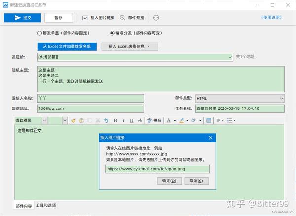Viewport: 296px width, 216px height.
Task: Expand the 发送给 recipient dropdown arrow
Action: 230,57
